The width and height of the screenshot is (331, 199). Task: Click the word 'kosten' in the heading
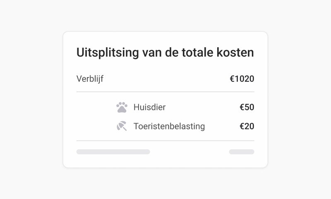237,53
